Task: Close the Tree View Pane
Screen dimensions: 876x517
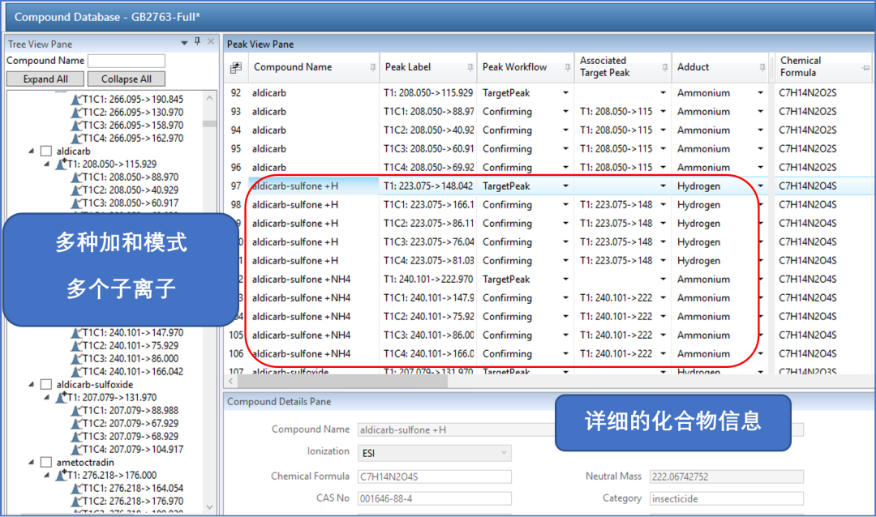Action: tap(211, 42)
